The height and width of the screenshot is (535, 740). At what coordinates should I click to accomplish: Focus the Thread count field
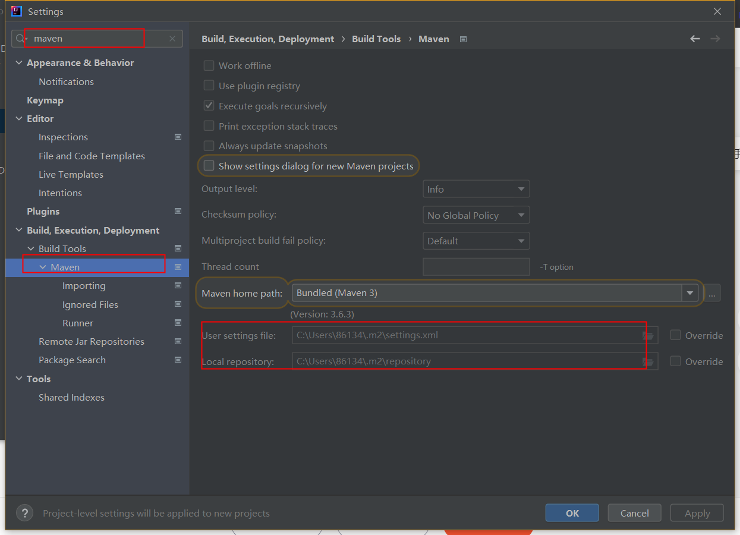[x=476, y=267]
